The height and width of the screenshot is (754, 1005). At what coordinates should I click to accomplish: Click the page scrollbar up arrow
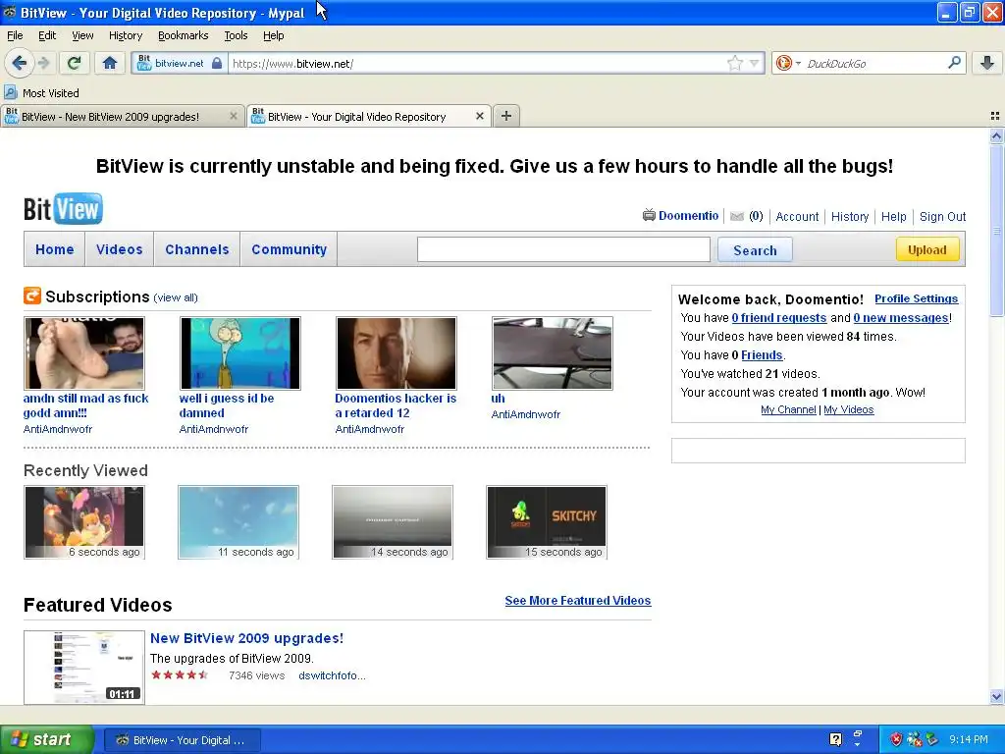pos(996,135)
